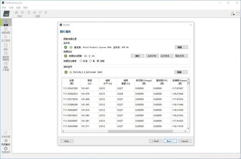Screen dimensions: 241x159
Task: Open 日志输出 log output panel
Action: click(6, 142)
